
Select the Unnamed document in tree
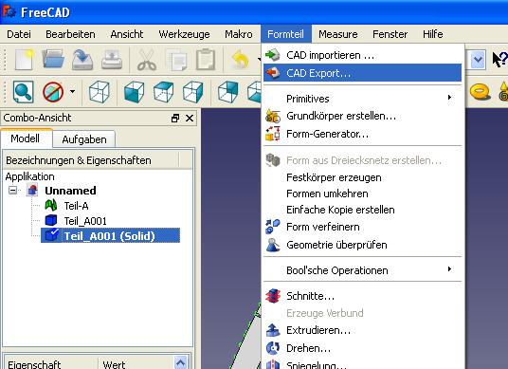(70, 191)
